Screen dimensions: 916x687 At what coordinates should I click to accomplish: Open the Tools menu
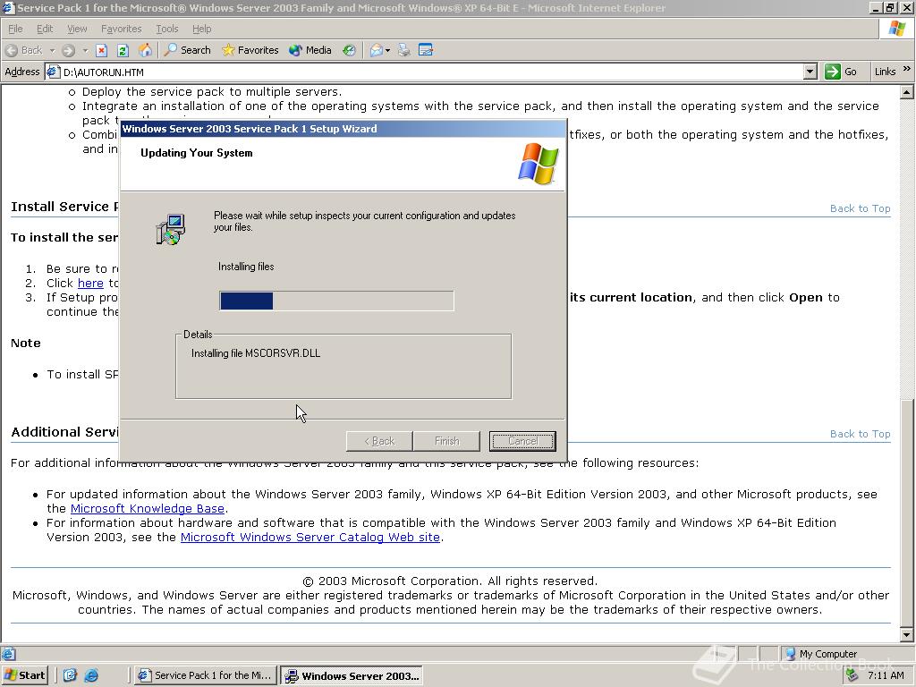click(x=166, y=29)
